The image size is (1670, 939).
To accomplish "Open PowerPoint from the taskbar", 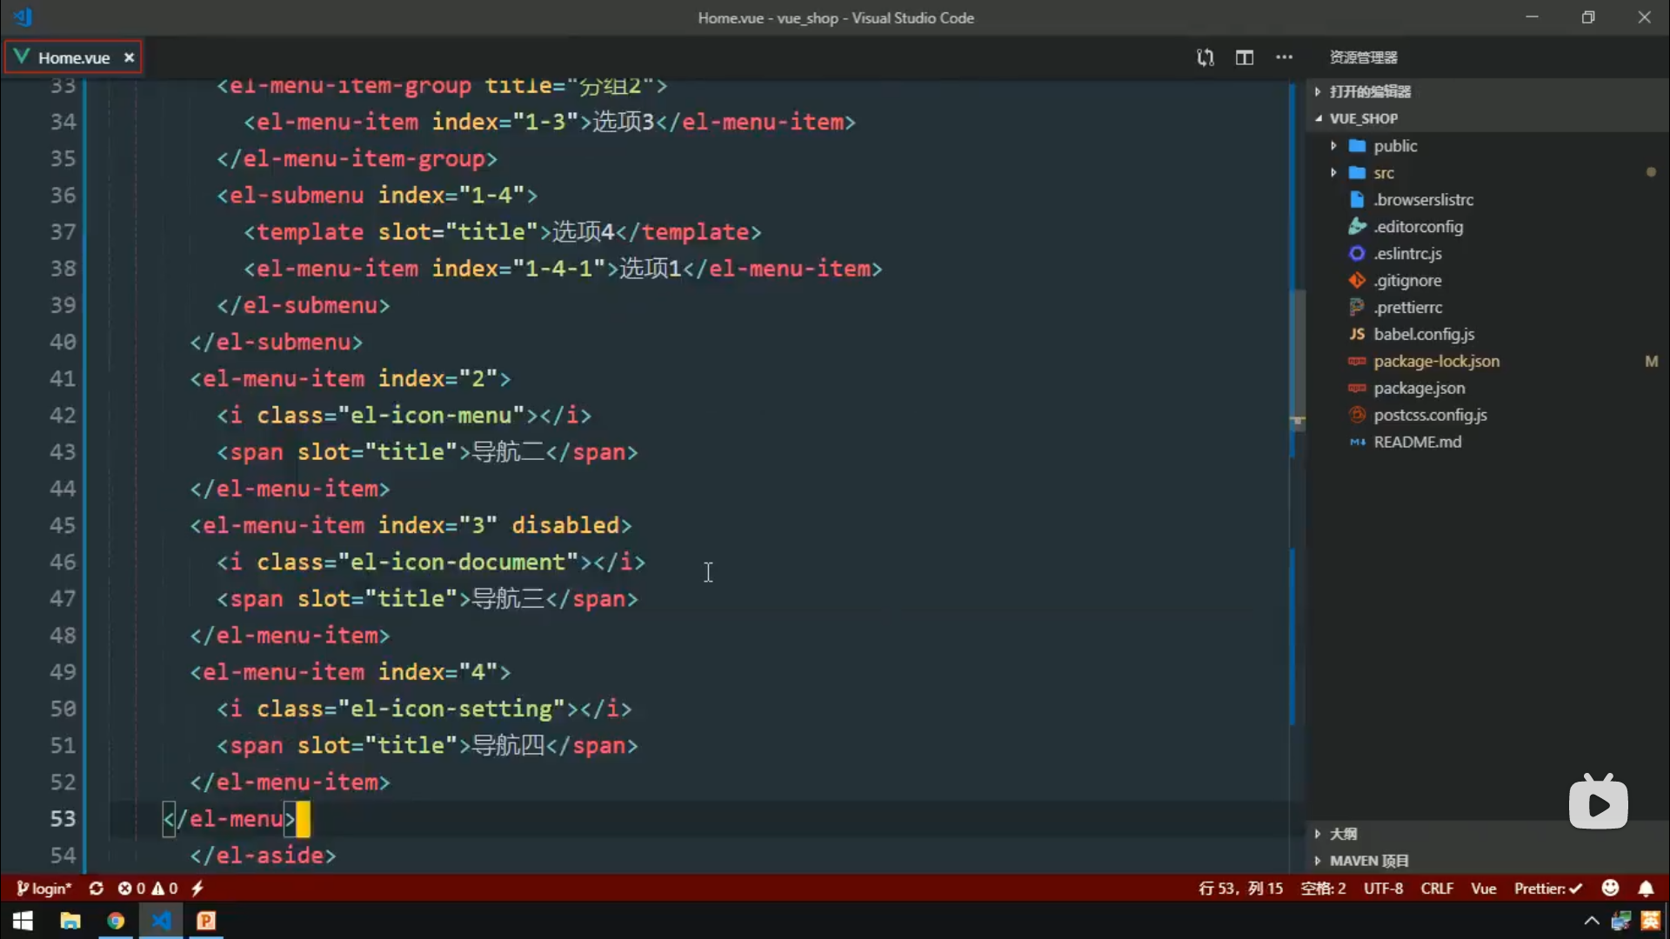I will pos(206,921).
